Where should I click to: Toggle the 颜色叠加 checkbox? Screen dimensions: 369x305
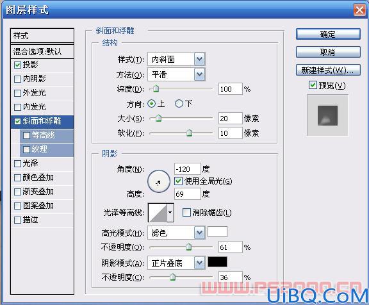click(18, 178)
